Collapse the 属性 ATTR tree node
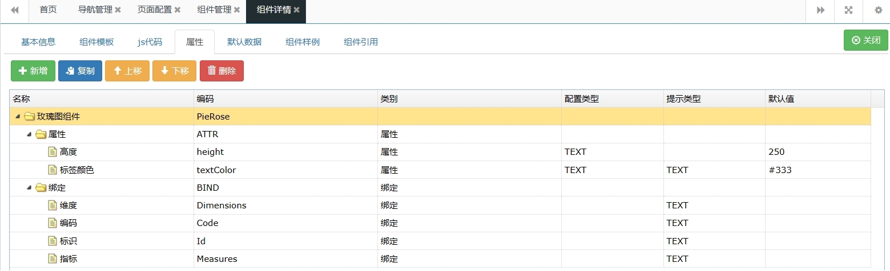The width and height of the screenshot is (890, 271). [29, 134]
